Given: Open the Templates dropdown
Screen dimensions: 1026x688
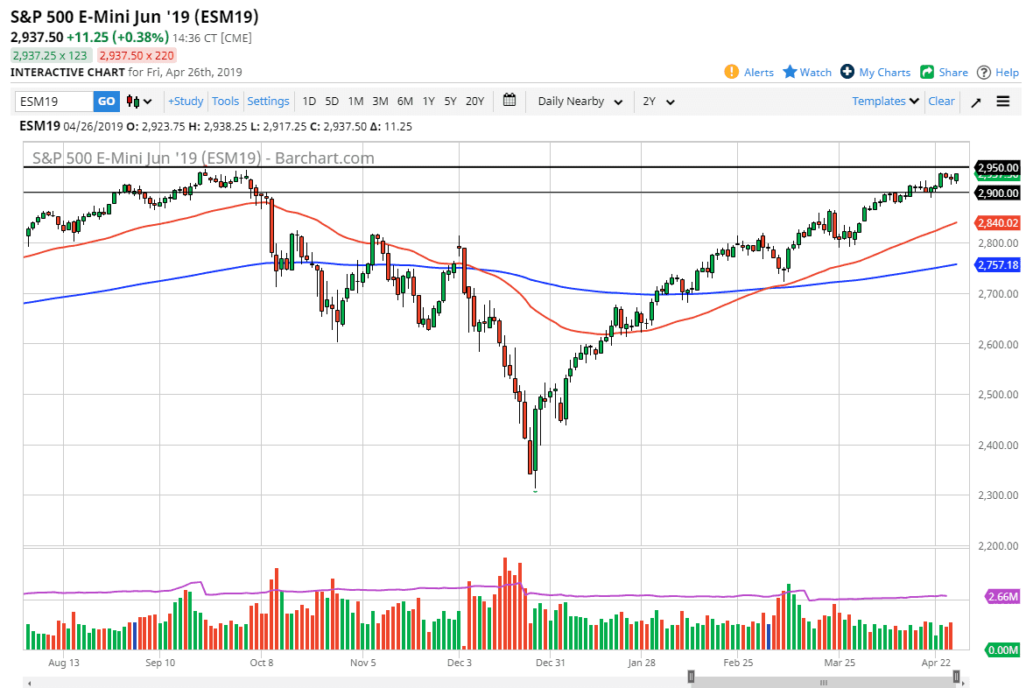Looking at the screenshot, I should click(x=884, y=101).
